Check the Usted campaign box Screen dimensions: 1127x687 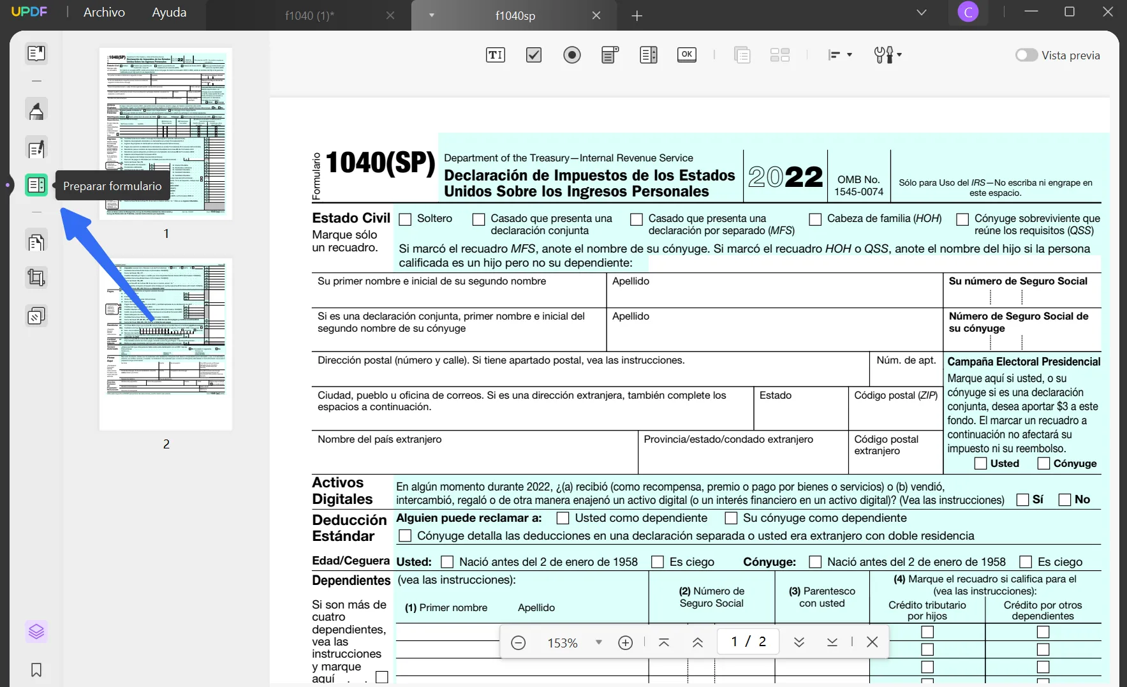pyautogui.click(x=981, y=463)
